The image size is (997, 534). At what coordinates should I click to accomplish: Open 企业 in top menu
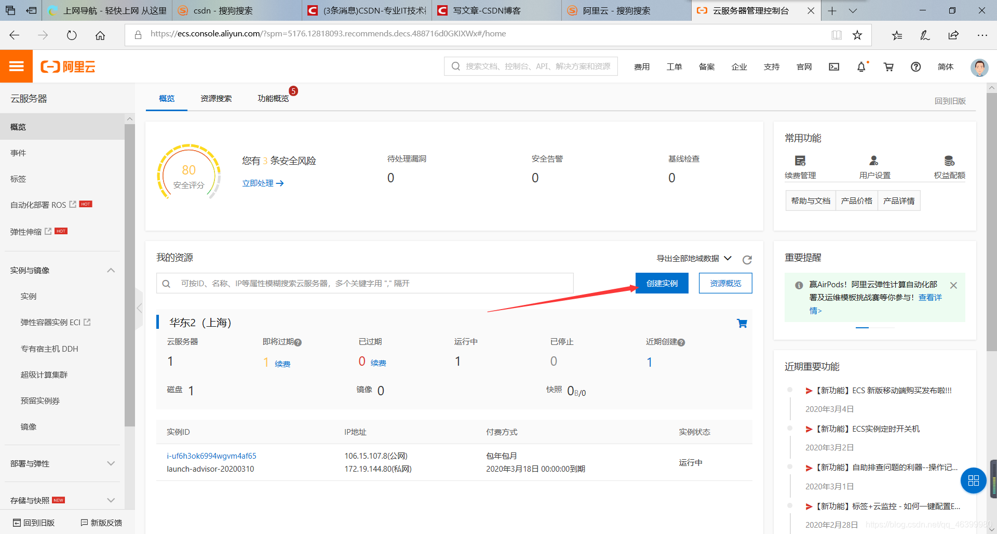click(x=739, y=66)
